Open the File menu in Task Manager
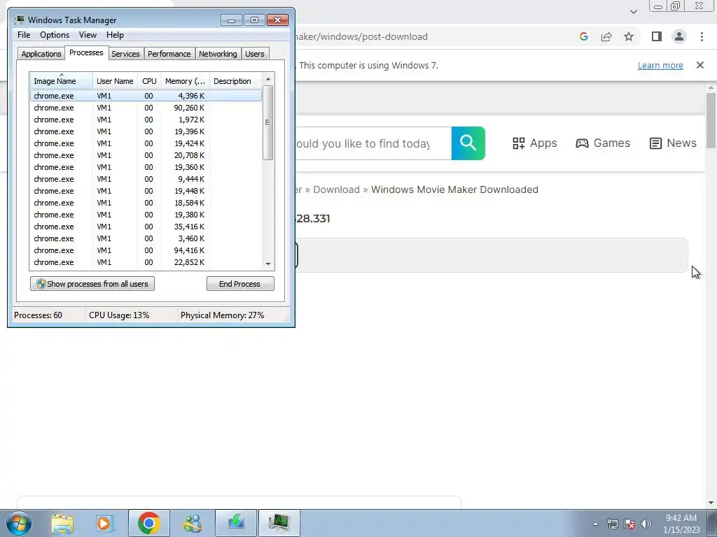717x537 pixels. (x=24, y=35)
